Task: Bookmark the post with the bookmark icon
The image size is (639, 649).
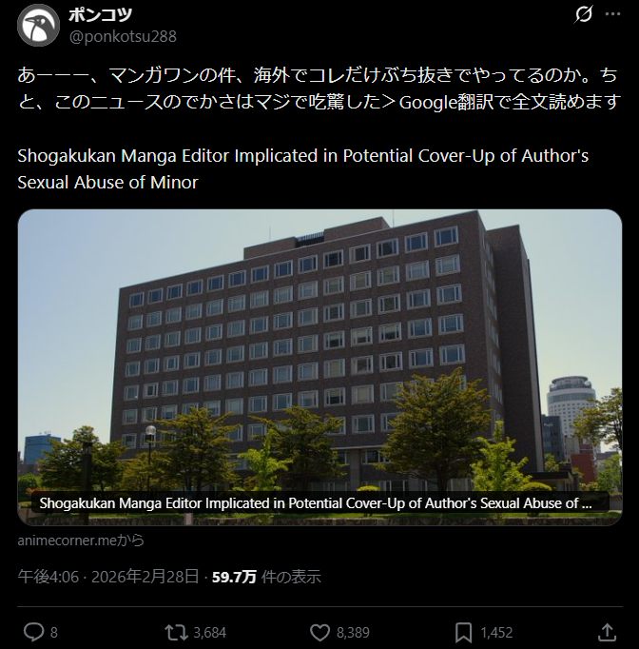Action: tap(464, 633)
